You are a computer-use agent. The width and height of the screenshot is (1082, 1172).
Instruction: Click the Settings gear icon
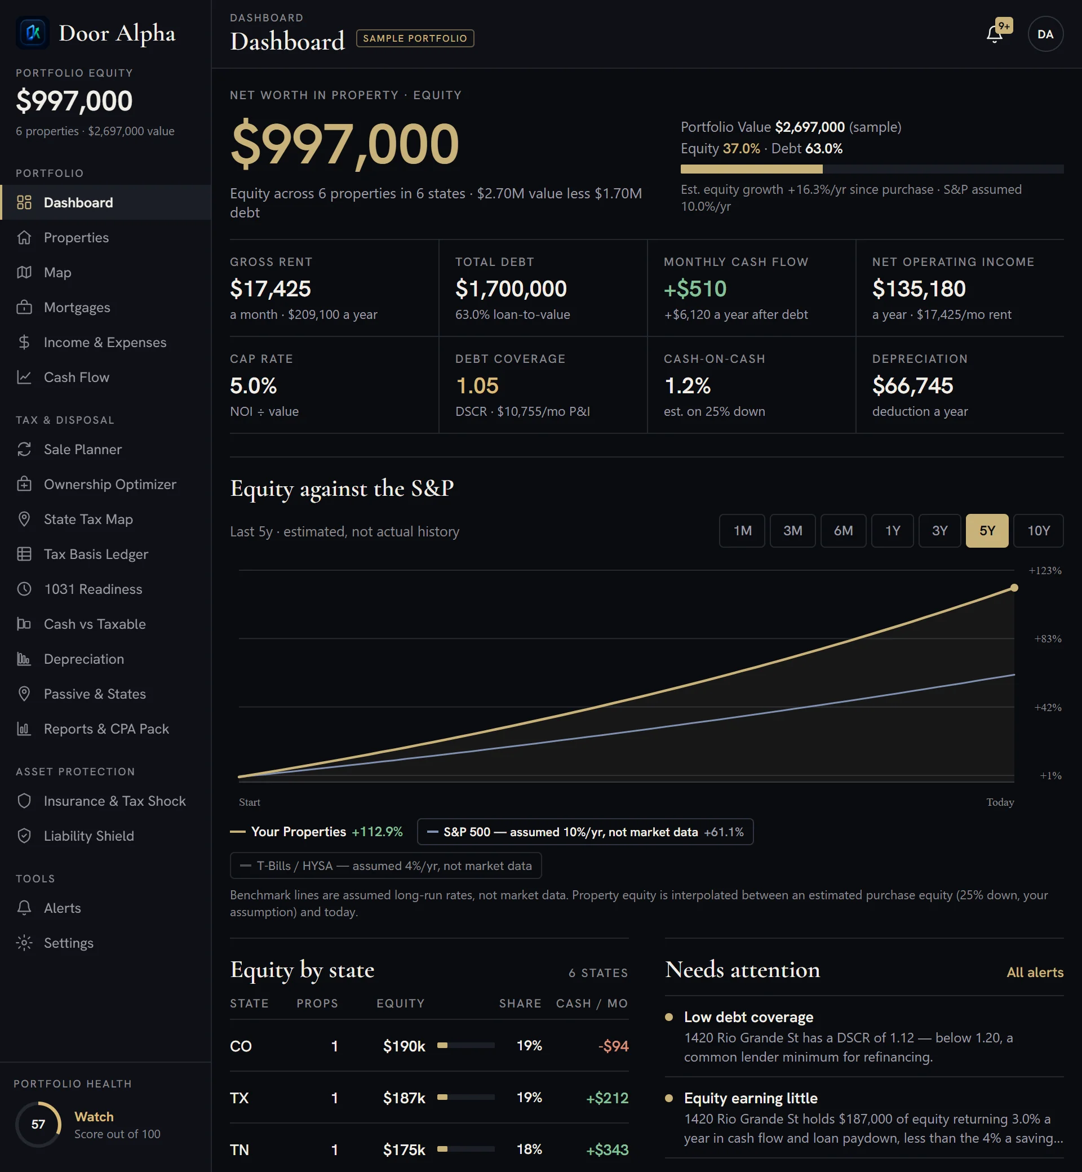point(24,943)
